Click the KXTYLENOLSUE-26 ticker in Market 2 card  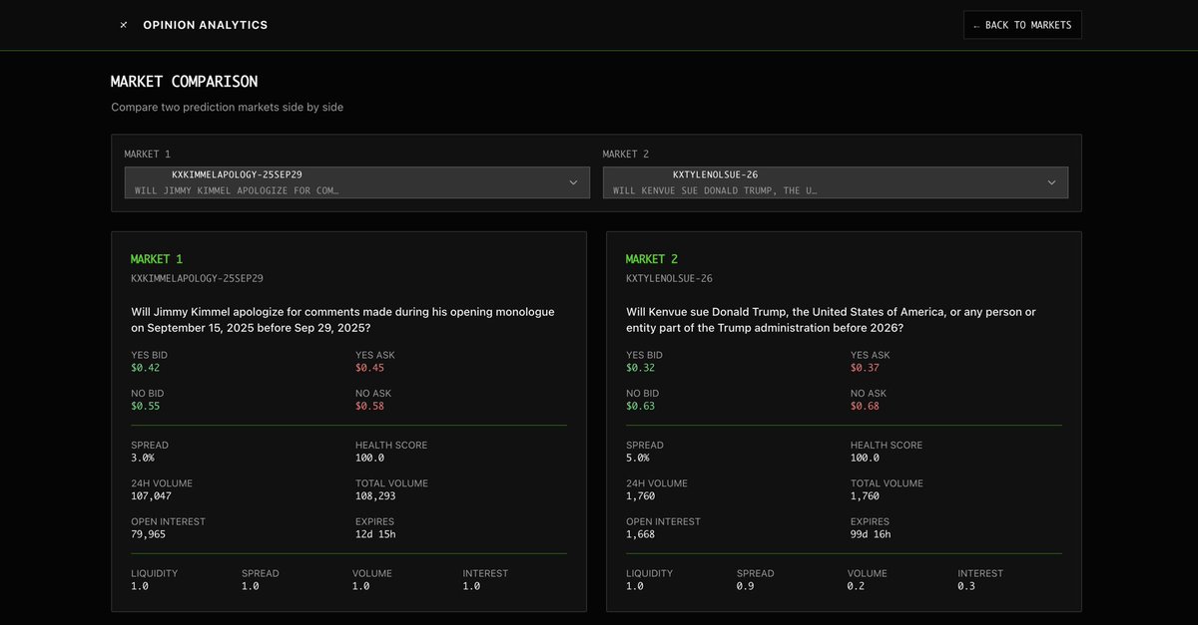point(669,278)
